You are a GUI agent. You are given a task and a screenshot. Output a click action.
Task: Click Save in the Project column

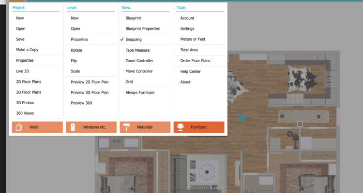tap(20, 39)
